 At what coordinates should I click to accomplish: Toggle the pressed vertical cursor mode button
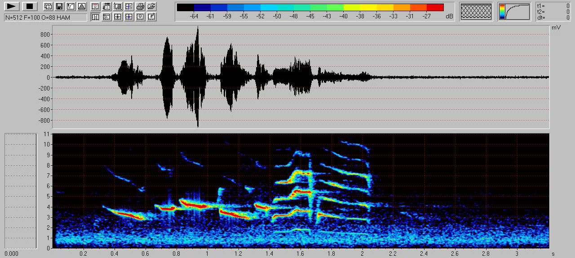point(95,17)
